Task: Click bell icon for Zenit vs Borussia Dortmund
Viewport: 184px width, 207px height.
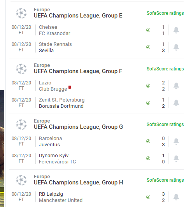Action: (x=176, y=103)
